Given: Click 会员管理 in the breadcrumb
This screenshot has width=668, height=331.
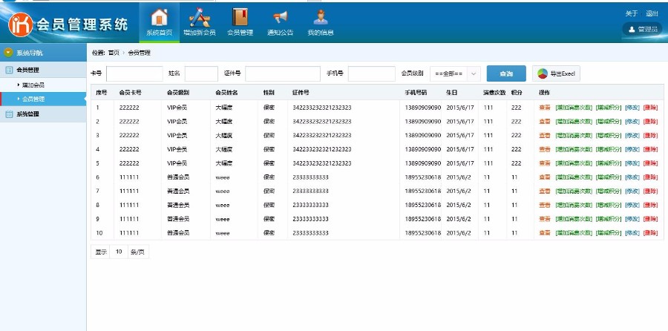Looking at the screenshot, I should 140,53.
